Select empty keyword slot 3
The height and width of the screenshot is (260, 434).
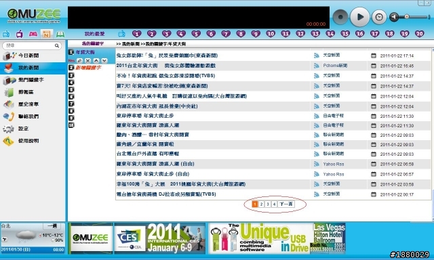pos(71,75)
